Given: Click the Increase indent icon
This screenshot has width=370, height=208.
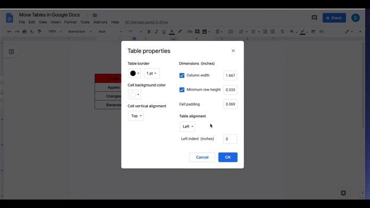Looking at the screenshot, I should point(272,31).
